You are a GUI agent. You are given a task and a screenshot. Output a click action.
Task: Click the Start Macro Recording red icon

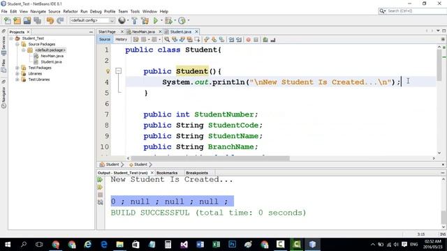tap(249, 40)
